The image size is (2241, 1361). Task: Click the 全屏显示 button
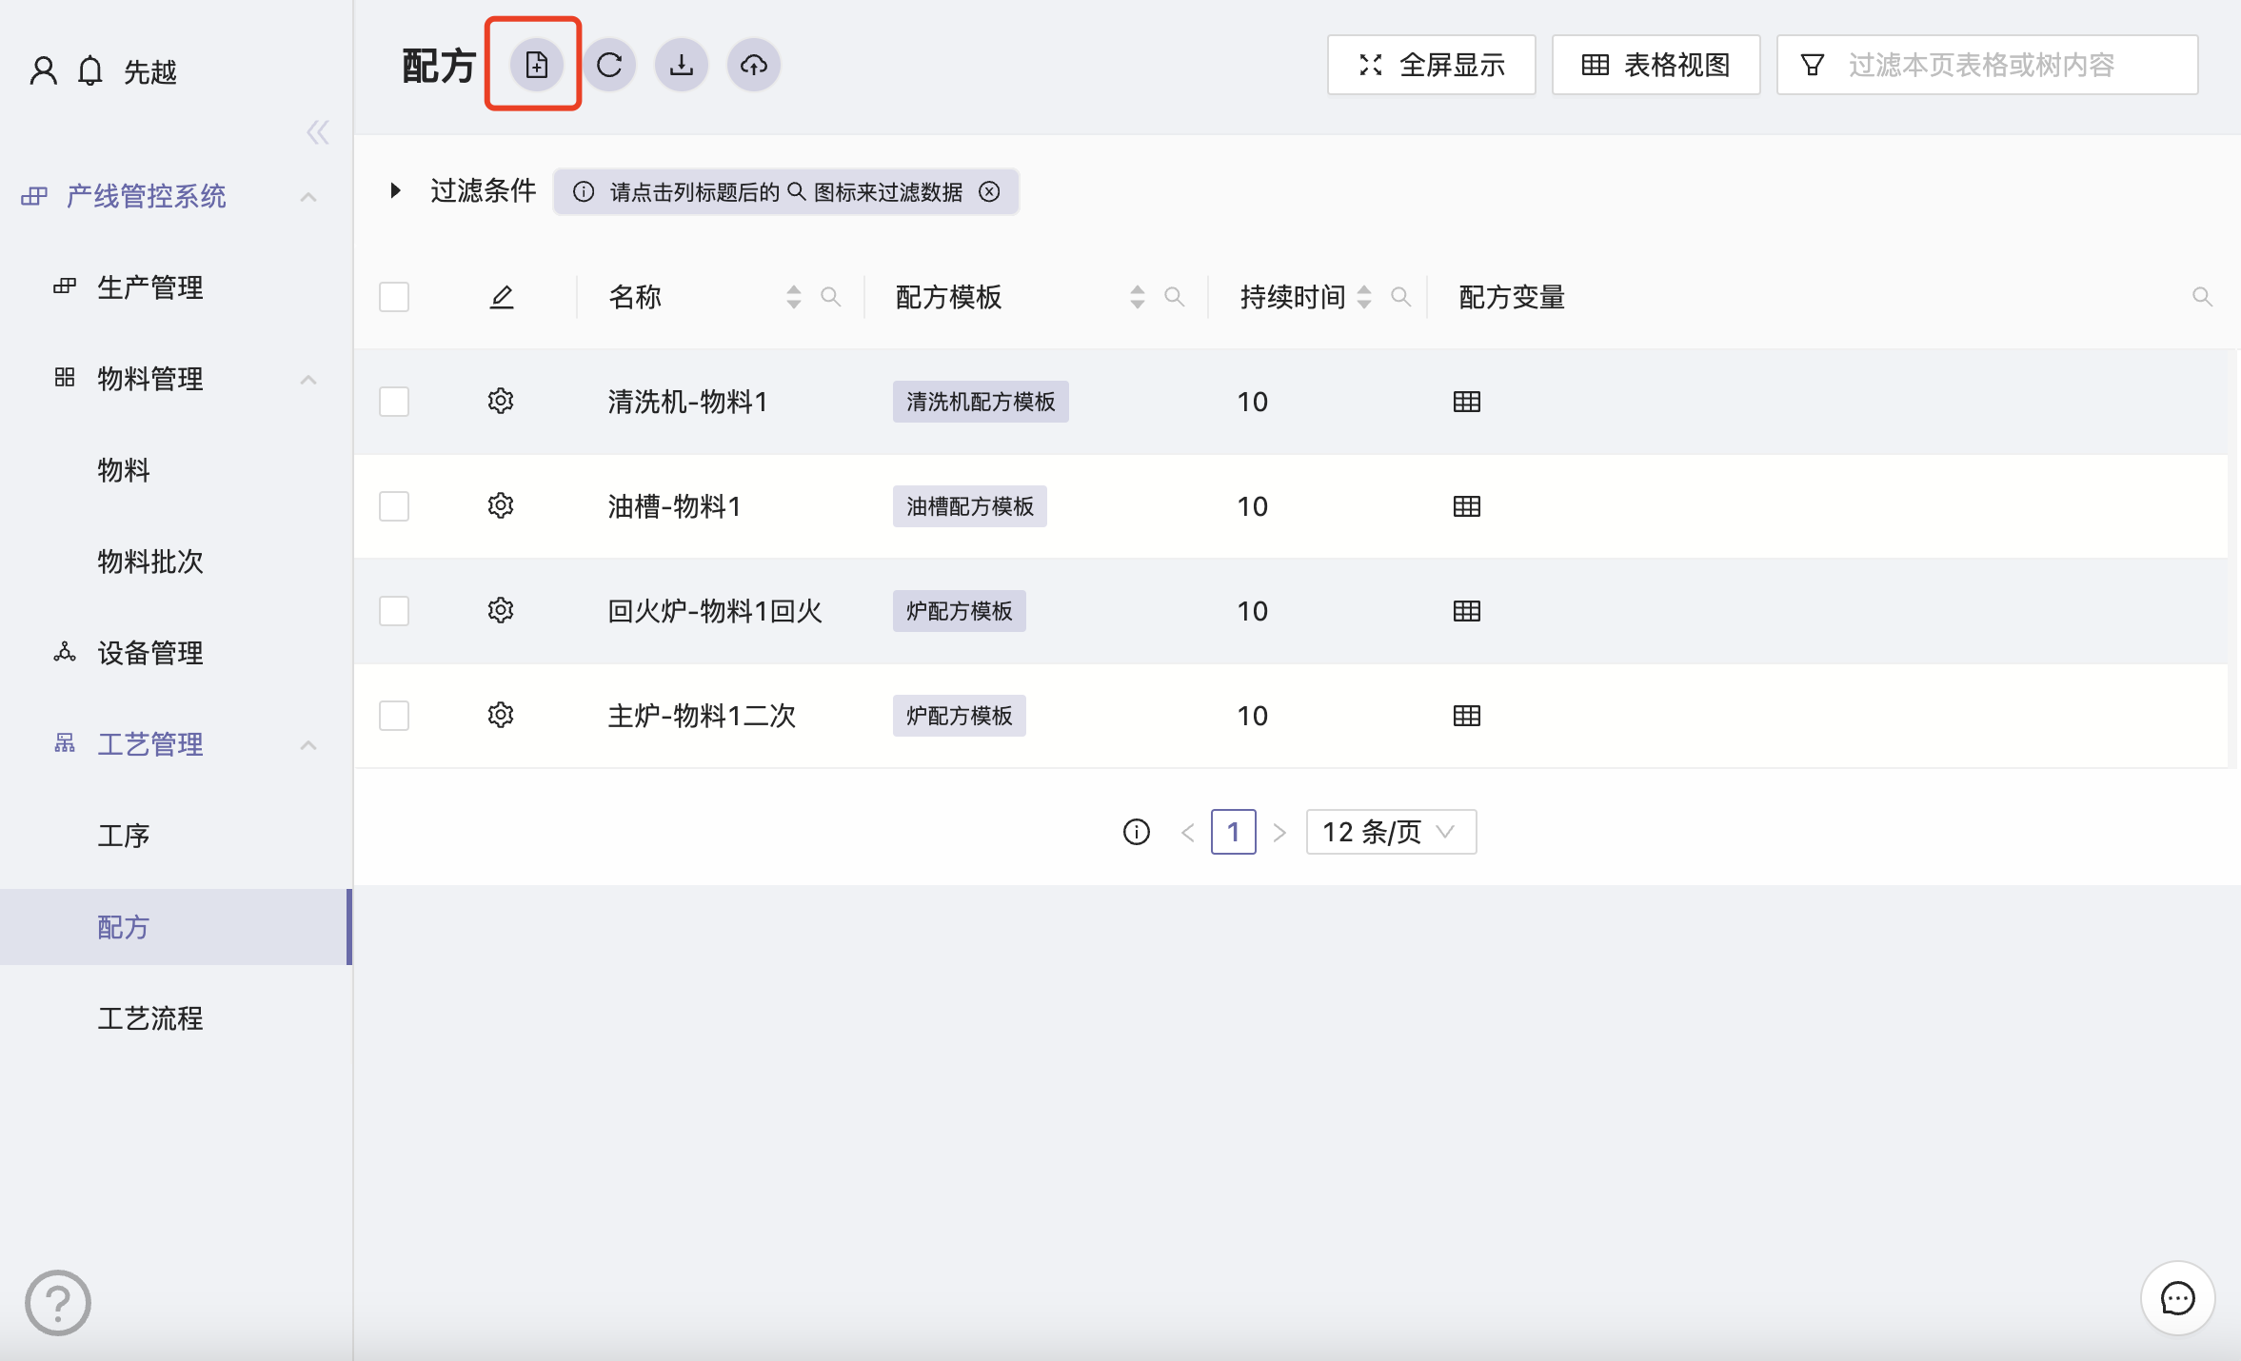(1431, 65)
